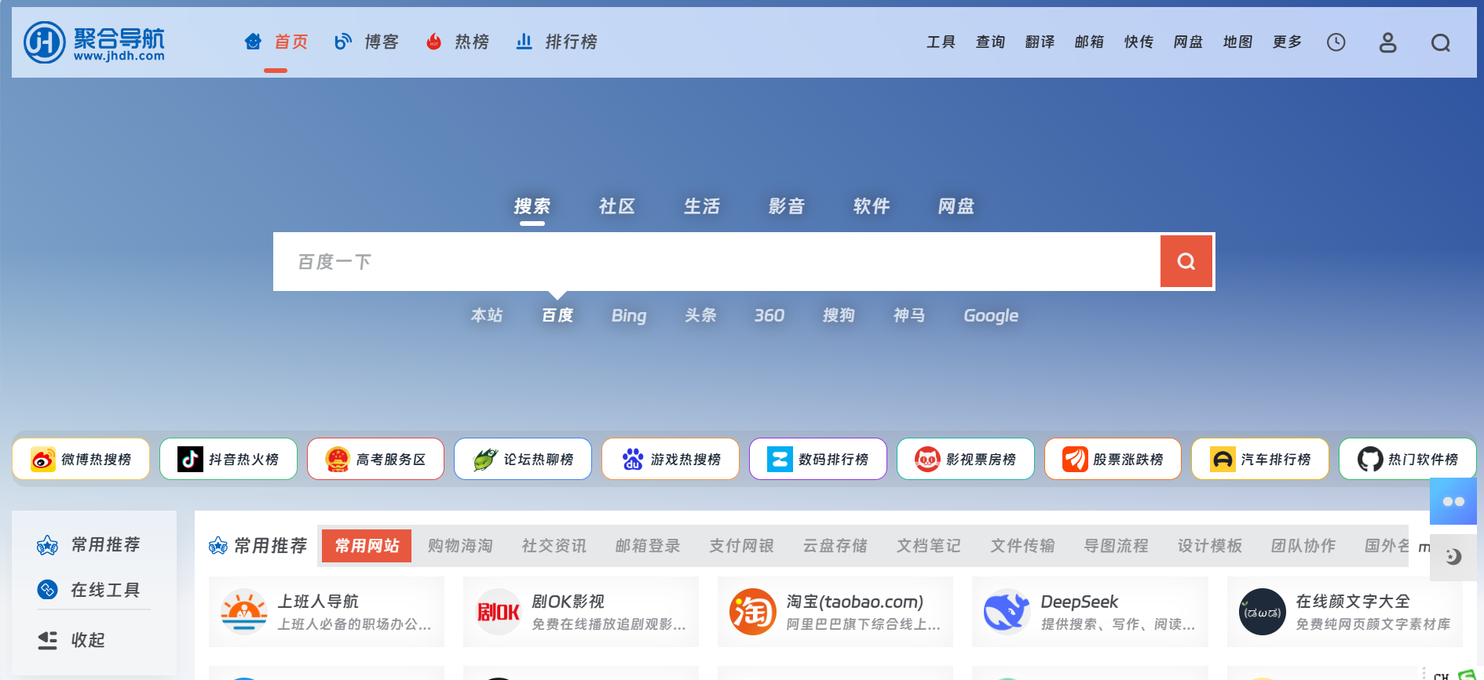1484x680 pixels.
Task: Click the emblem icon on 高考服务区
Action: pos(337,459)
